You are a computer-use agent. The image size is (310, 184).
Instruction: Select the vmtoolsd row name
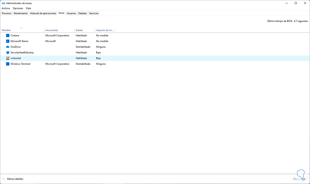pyautogui.click(x=16, y=58)
